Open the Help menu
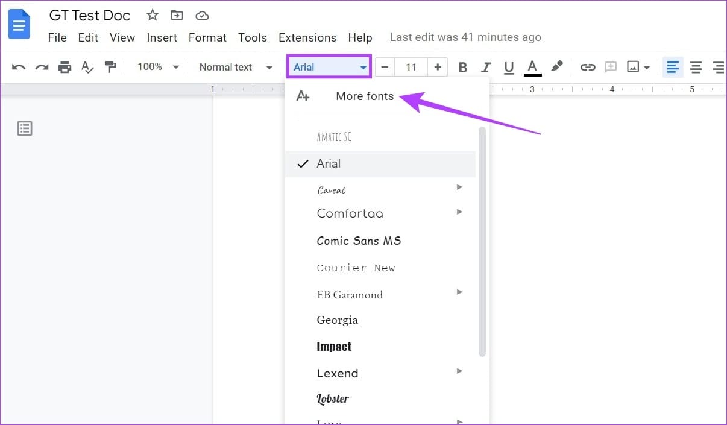This screenshot has width=727, height=425. tap(360, 37)
